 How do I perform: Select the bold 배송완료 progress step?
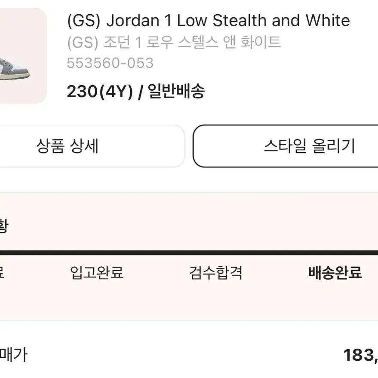[335, 273]
